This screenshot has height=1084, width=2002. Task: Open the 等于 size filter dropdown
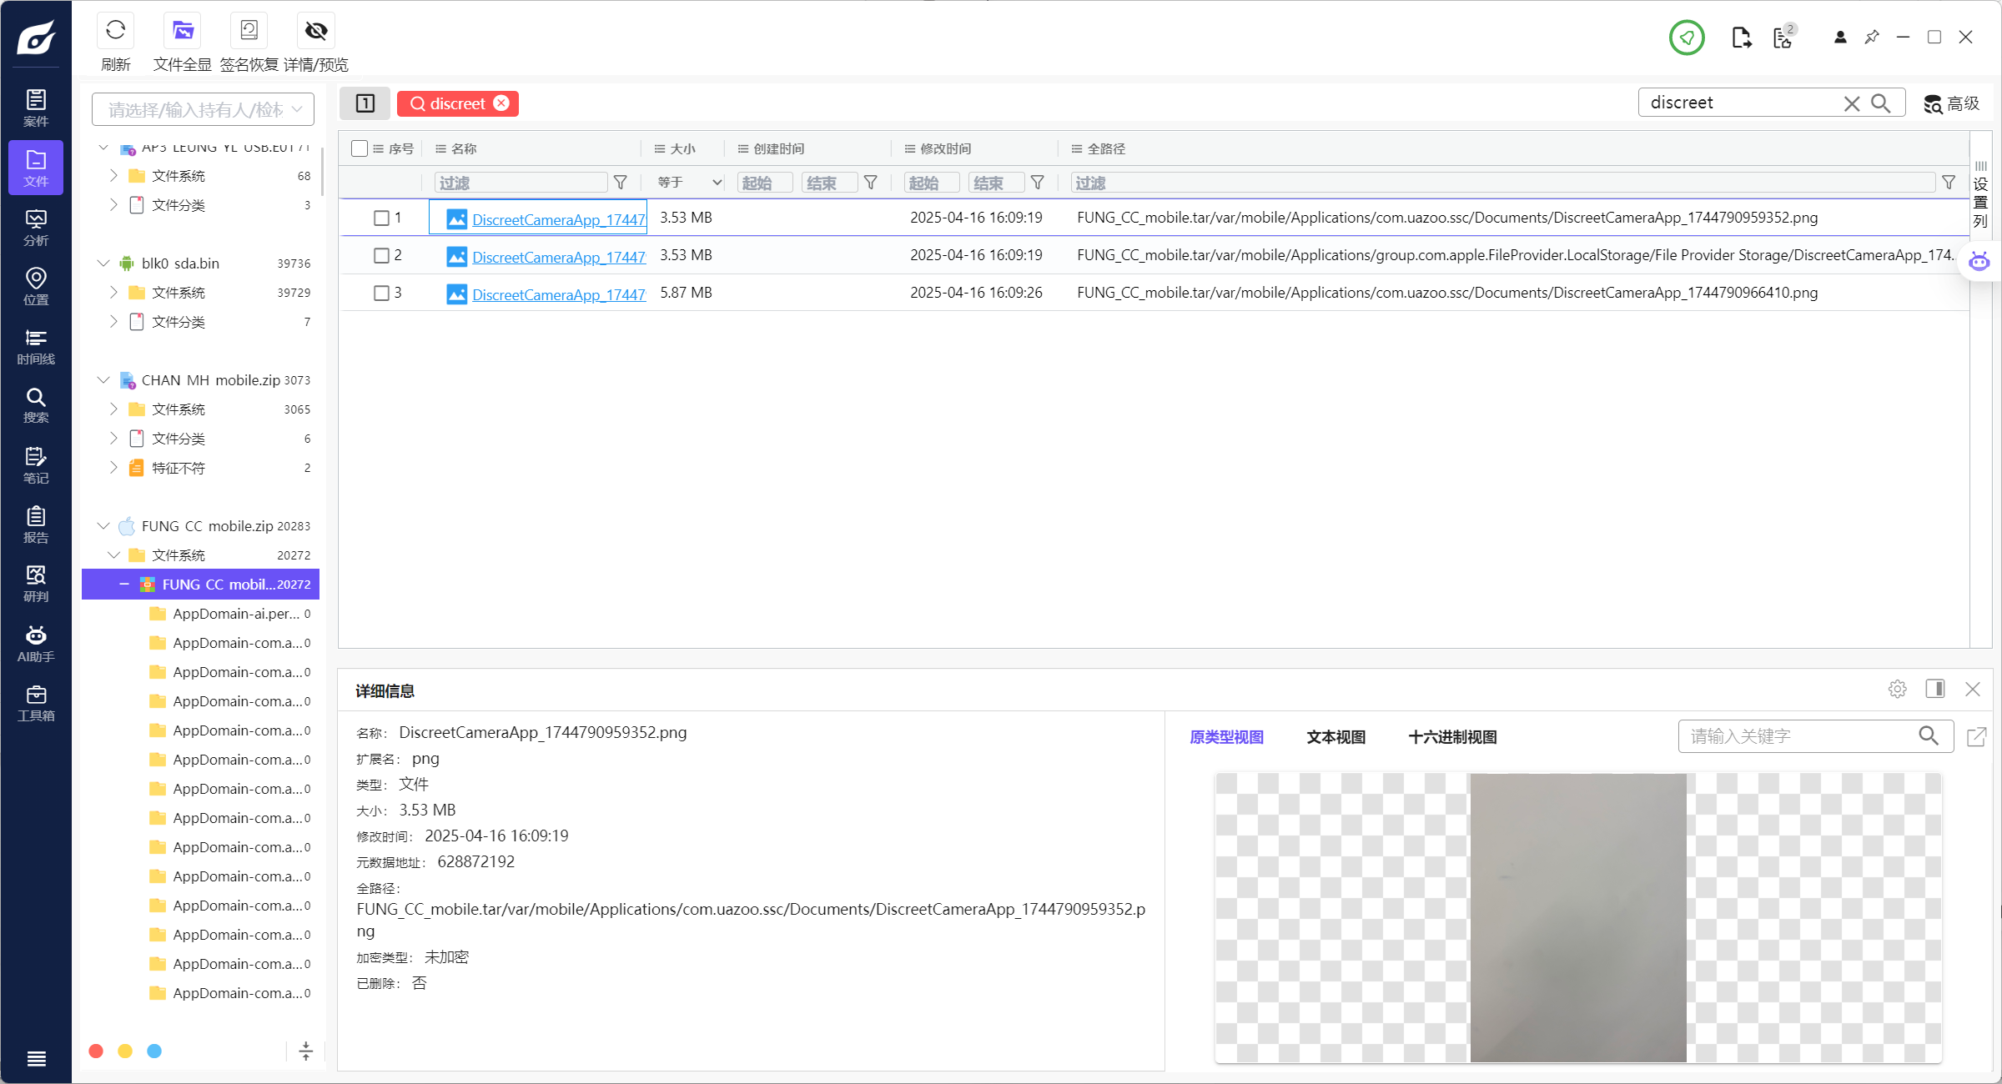click(x=689, y=183)
